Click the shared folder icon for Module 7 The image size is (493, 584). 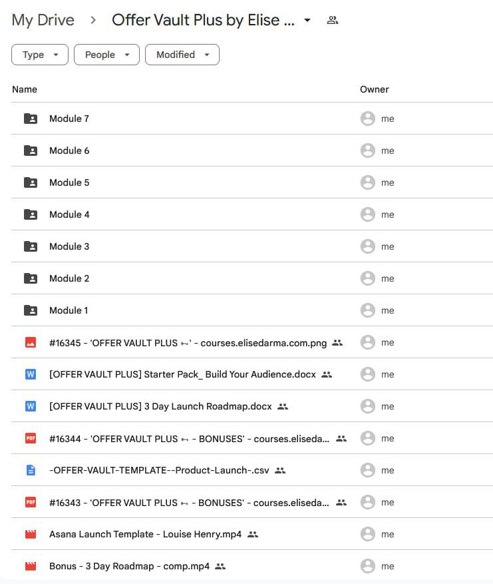[31, 119]
